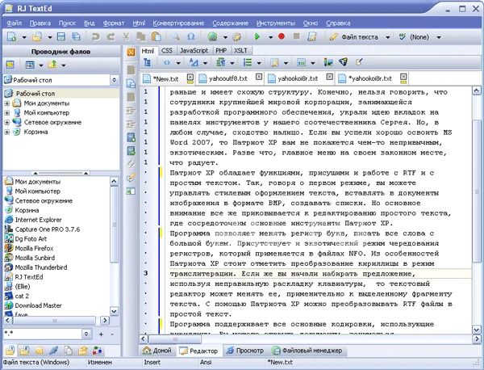The image size is (484, 370).
Task: Click the file list scrollbar up arrow
Action: click(114, 181)
